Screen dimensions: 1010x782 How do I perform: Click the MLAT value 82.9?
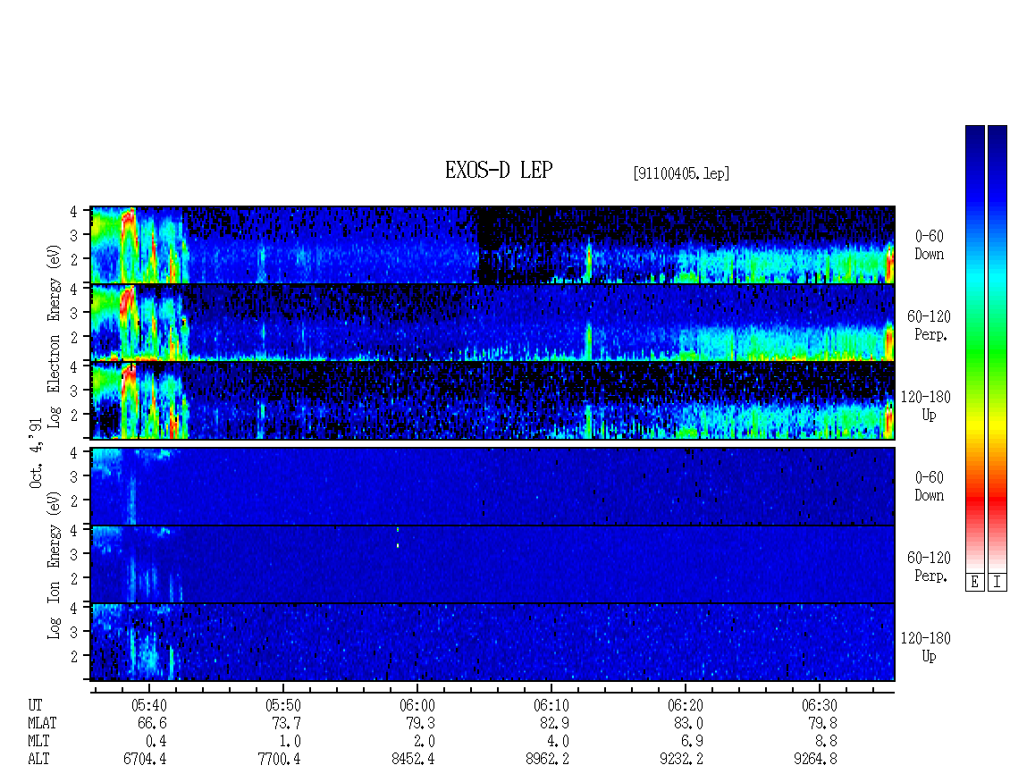click(x=554, y=723)
